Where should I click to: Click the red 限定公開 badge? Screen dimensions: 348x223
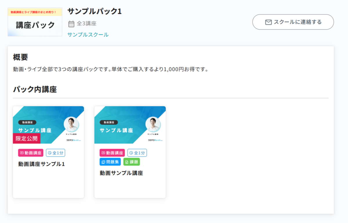[x=27, y=138]
